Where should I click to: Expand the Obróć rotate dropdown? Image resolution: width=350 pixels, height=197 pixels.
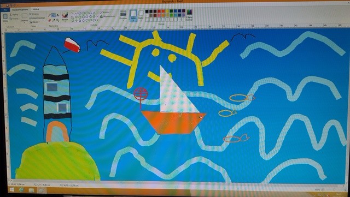pyautogui.click(x=34, y=22)
